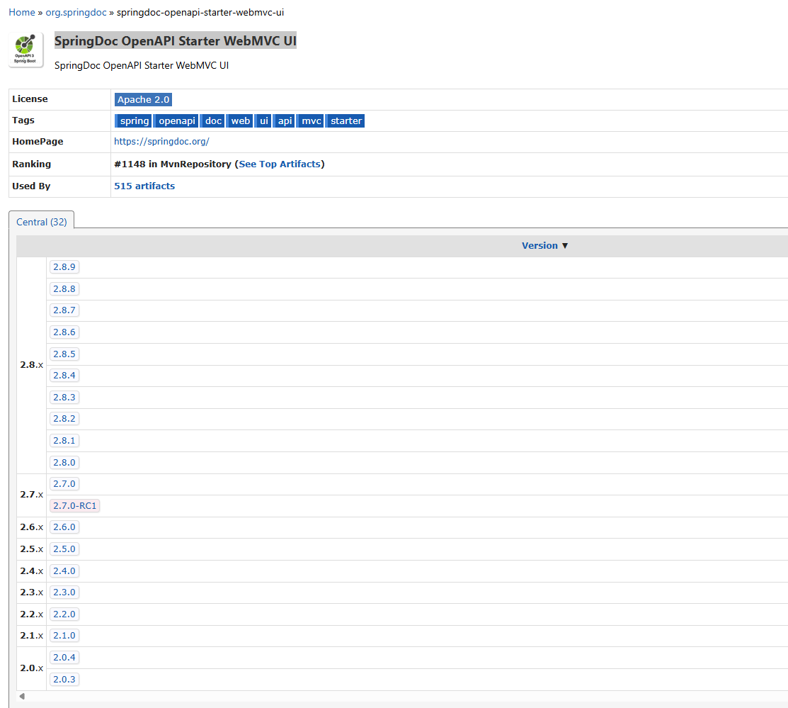Open release candidate 2.7.0-RC1
This screenshot has height=708, width=788.
[75, 506]
